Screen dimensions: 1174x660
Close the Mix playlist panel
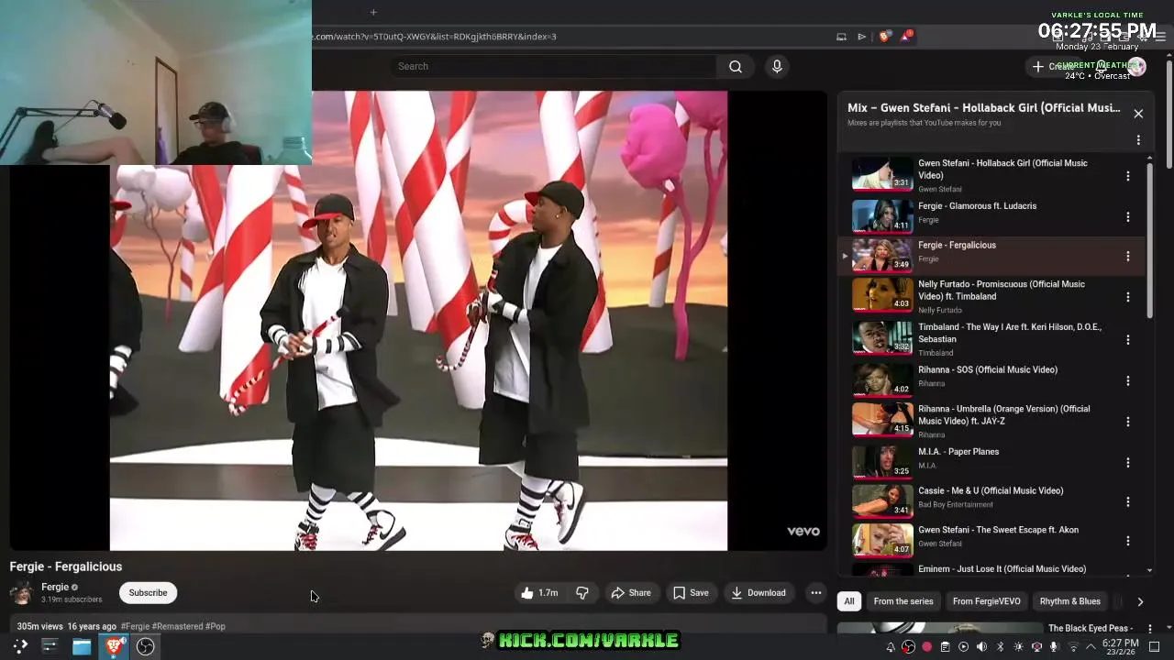[1138, 114]
